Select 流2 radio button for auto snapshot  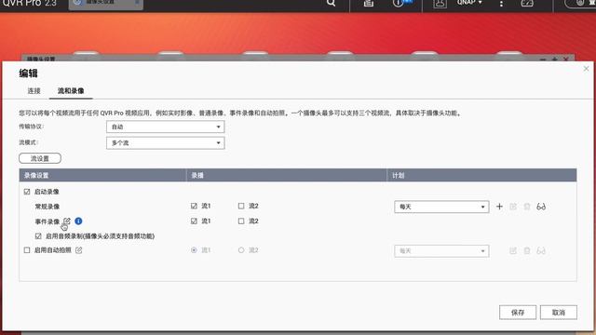click(241, 250)
